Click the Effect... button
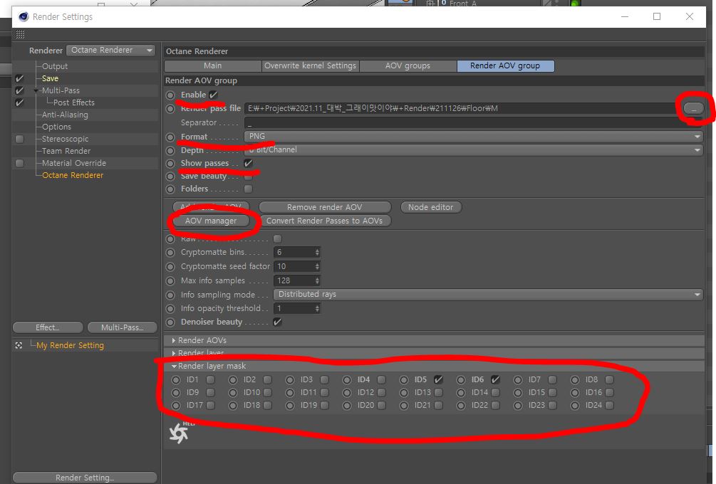The height and width of the screenshot is (484, 716). tap(48, 327)
